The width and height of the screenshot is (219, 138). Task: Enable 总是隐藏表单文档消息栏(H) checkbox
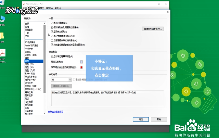52,40
